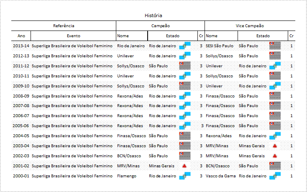This screenshot has width=307, height=192.
Task: Click Rio de Janeiro flag for Rexona/Ades 2008-09
Action: (185, 96)
